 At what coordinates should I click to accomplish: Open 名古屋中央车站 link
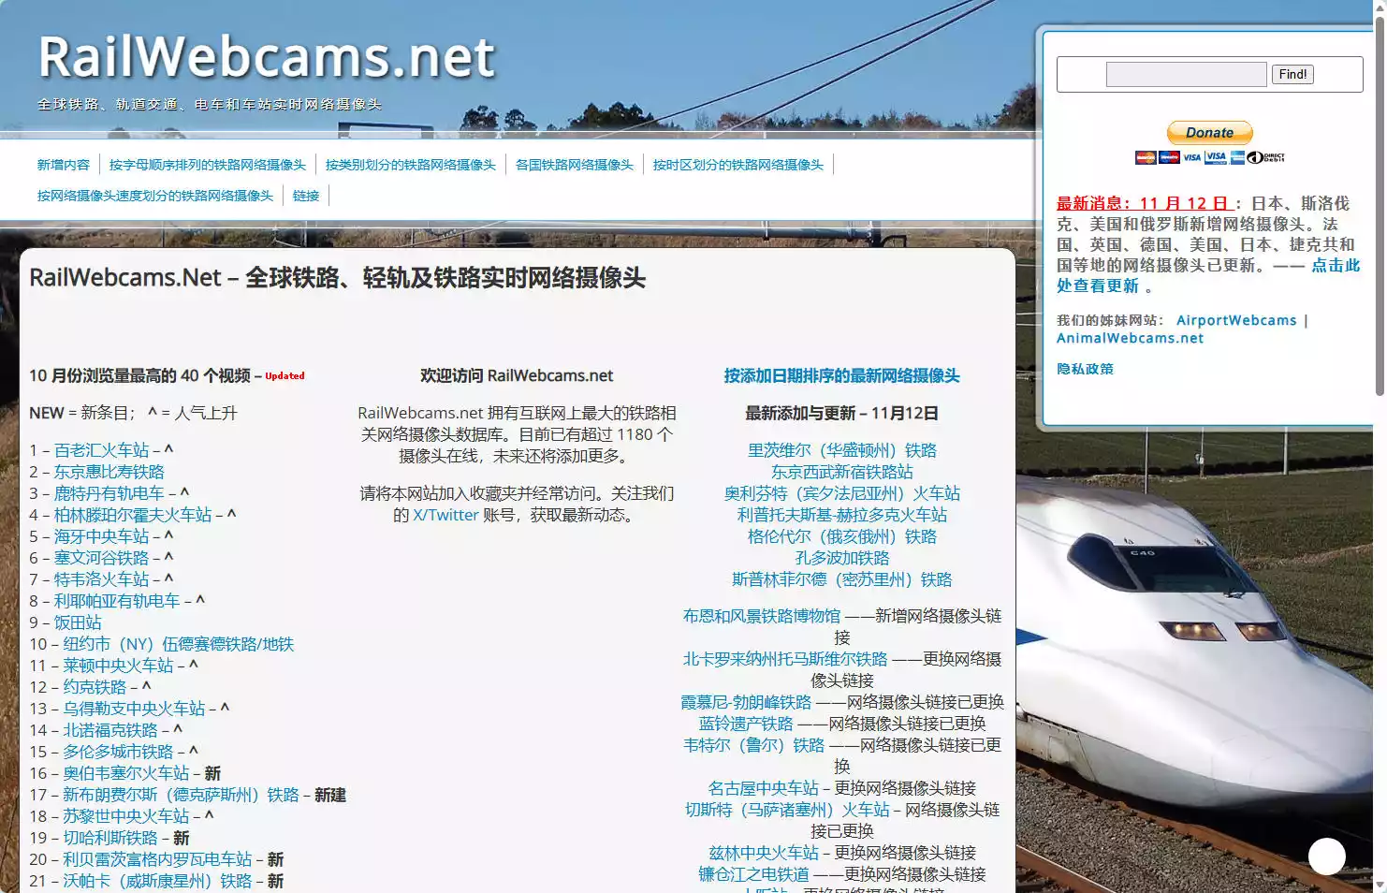pyautogui.click(x=764, y=788)
